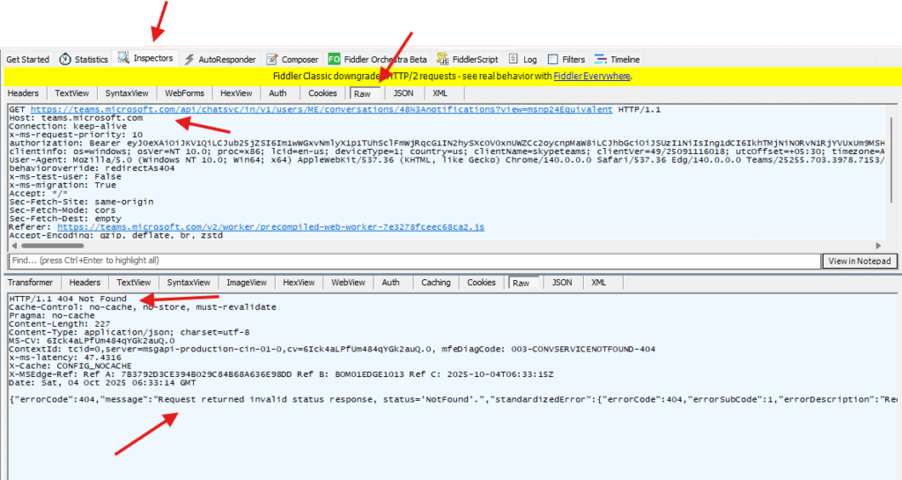Go to the Get Started tab
Viewport: 902px width, 480px height.
pos(27,60)
